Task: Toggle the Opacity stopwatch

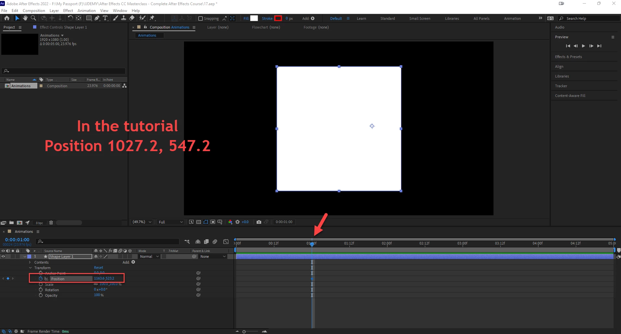Action: tap(41, 295)
